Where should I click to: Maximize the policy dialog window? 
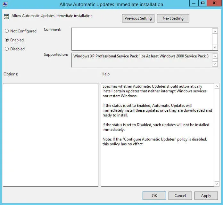(203, 3)
